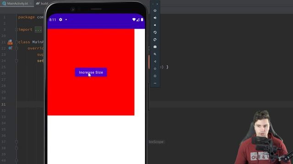The width and height of the screenshot is (293, 164).
Task: Click the 8:11 clock in the phone status bar
Action: 53,20
